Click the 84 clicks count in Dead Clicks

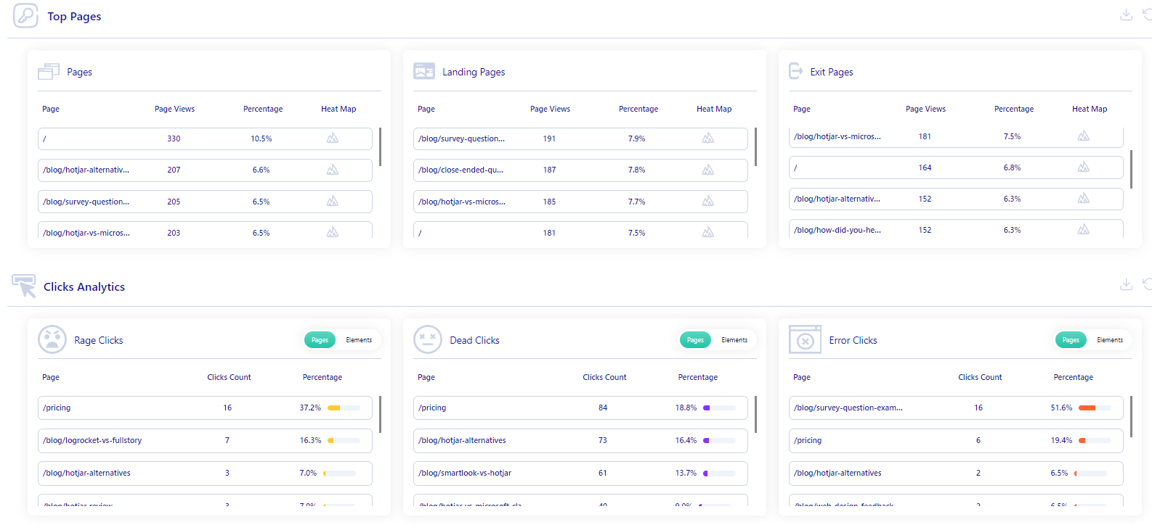[x=603, y=408]
